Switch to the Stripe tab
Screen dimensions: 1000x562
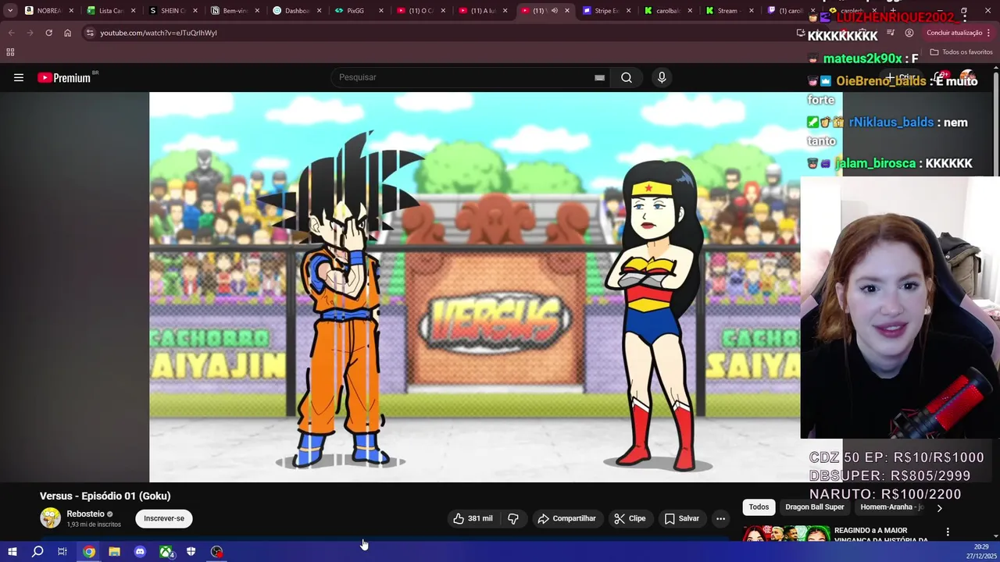coord(605,11)
